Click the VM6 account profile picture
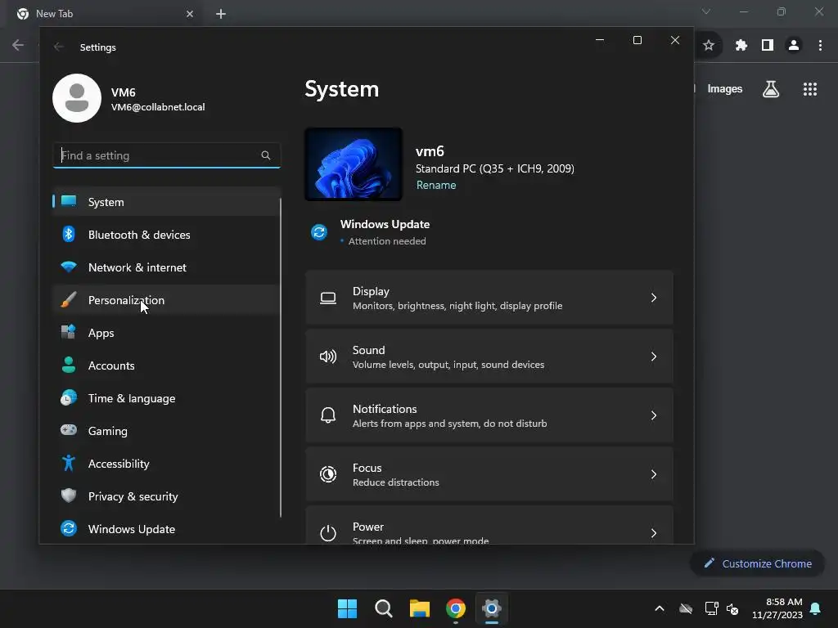The height and width of the screenshot is (628, 838). click(77, 98)
